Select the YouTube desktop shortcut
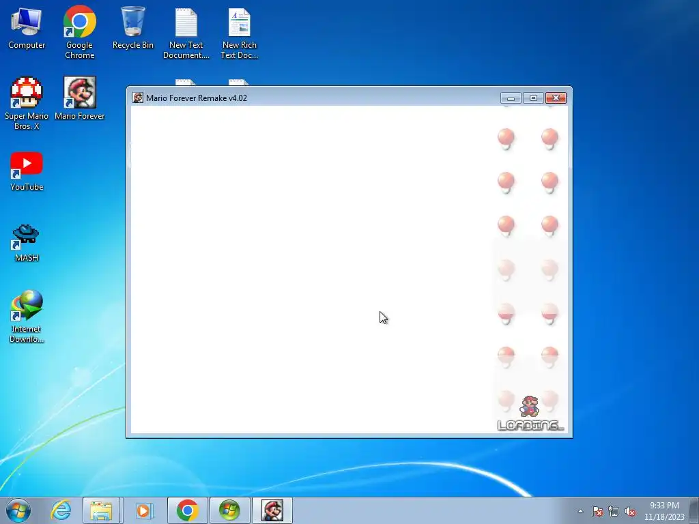Screen dimensions: 699x524 pyautogui.click(x=27, y=171)
